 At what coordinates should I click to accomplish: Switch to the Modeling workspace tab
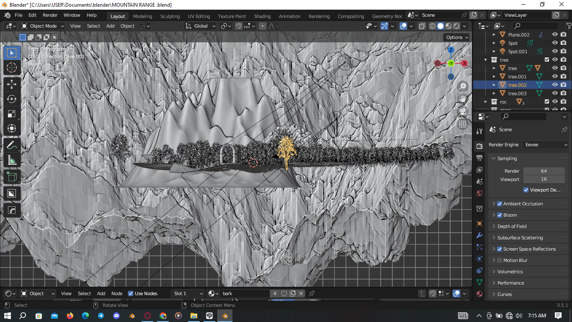click(x=143, y=16)
